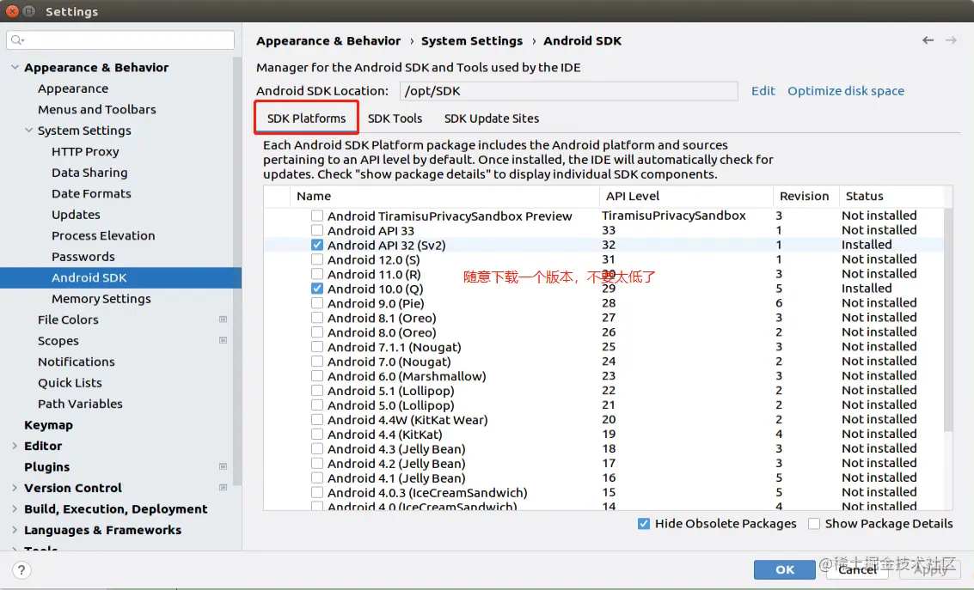Click the project-level icon beside Plugins
The height and width of the screenshot is (590, 974).
pyautogui.click(x=223, y=466)
